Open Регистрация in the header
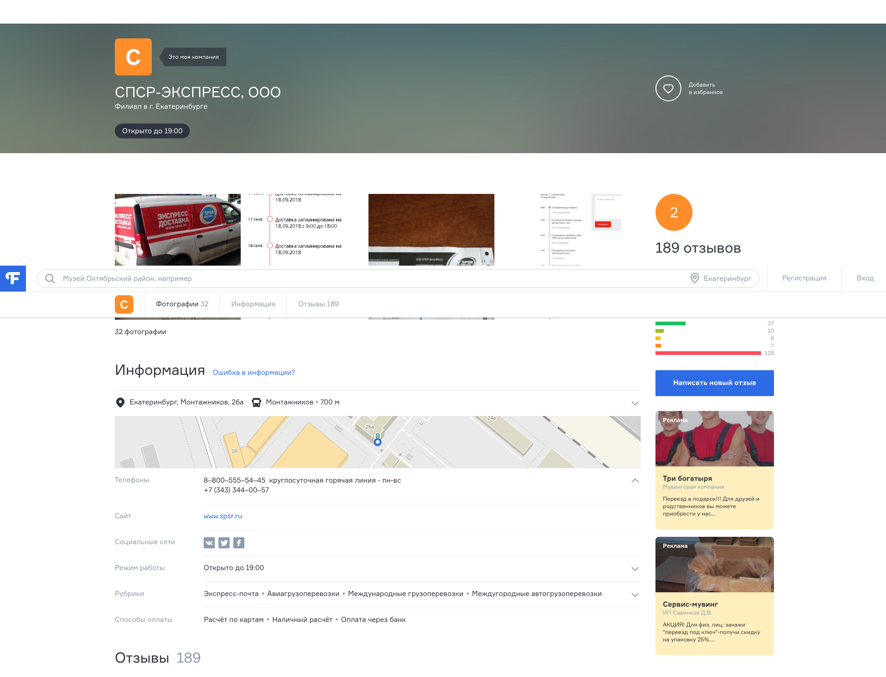 [x=804, y=278]
